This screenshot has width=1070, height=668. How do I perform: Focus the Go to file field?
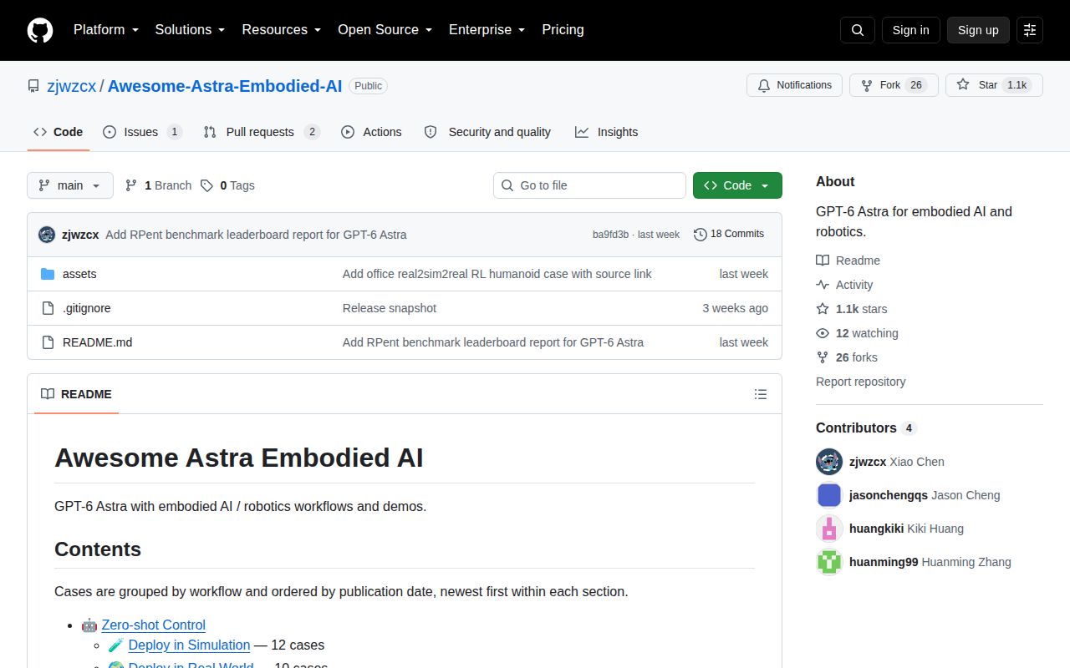click(x=589, y=185)
